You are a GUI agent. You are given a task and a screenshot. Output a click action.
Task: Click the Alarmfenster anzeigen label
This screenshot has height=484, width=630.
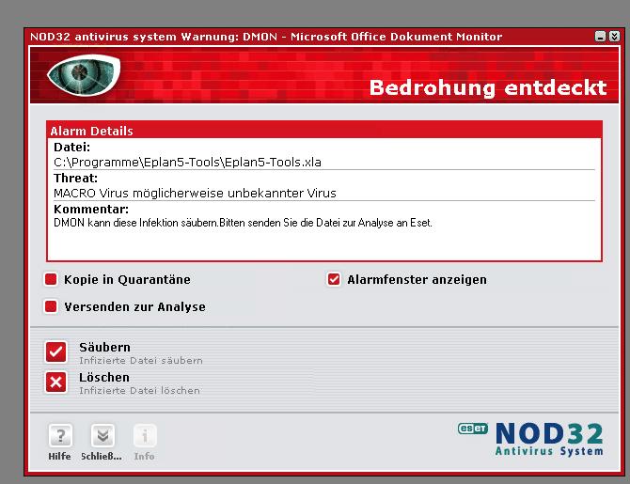point(417,279)
